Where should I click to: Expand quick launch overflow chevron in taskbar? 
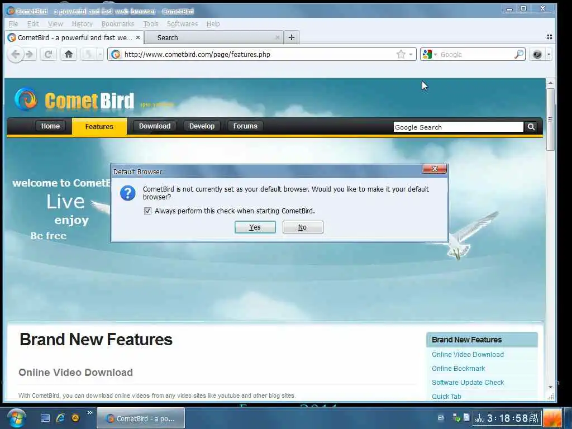(90, 413)
